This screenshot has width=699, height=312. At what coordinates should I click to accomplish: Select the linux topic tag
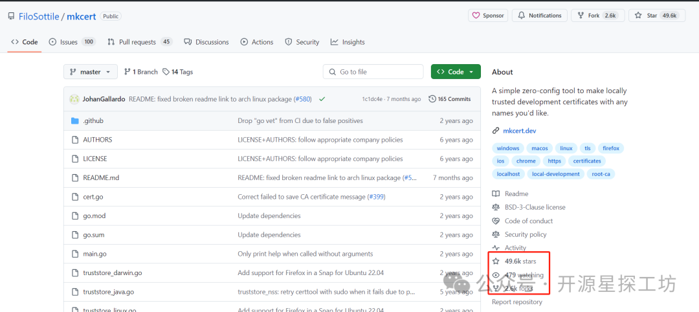[x=566, y=148]
